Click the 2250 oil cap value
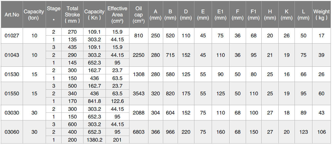The width and height of the screenshot is (332, 145). (x=138, y=55)
